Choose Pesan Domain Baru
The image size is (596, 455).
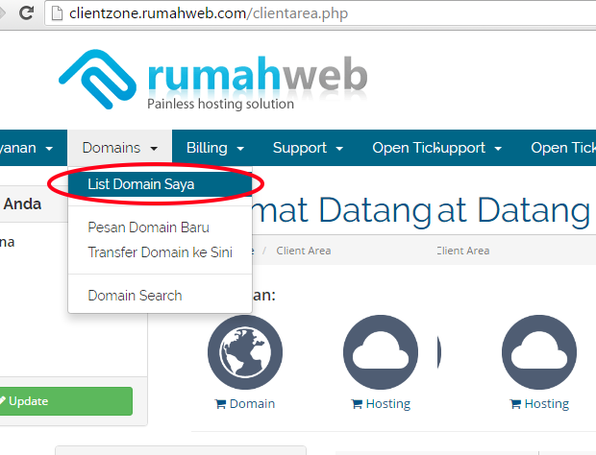(148, 227)
